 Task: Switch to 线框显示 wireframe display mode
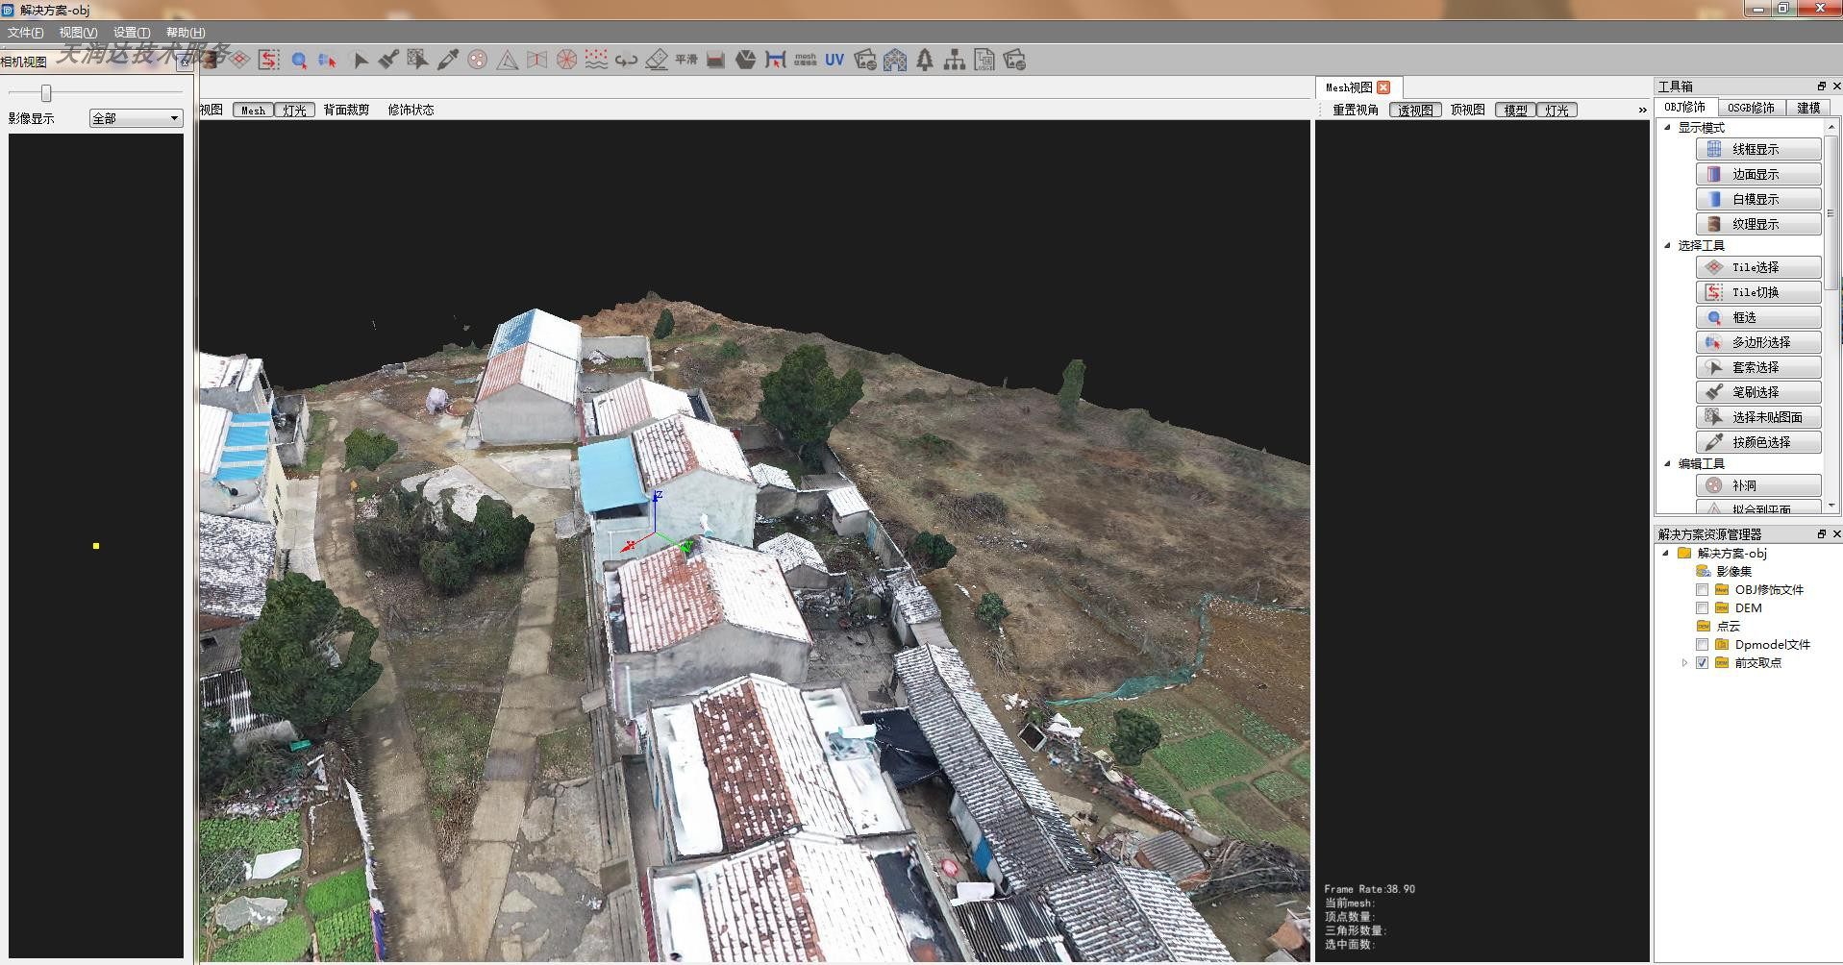click(x=1757, y=148)
